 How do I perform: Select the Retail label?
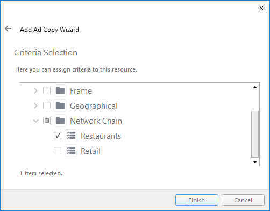pyautogui.click(x=90, y=151)
